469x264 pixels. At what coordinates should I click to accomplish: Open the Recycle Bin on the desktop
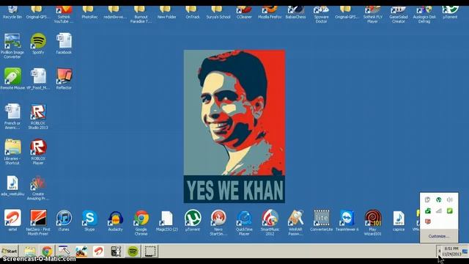point(12,12)
